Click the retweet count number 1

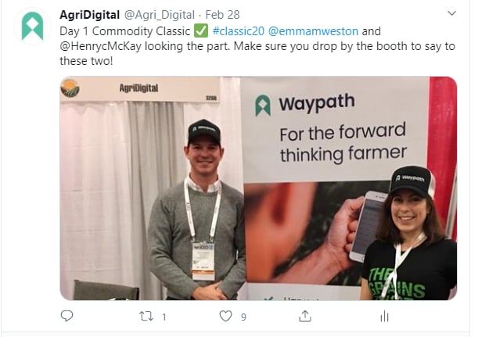tap(164, 317)
